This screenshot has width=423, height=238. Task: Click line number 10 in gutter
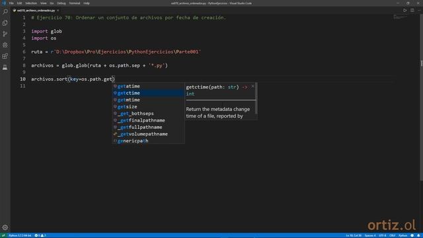[22, 79]
